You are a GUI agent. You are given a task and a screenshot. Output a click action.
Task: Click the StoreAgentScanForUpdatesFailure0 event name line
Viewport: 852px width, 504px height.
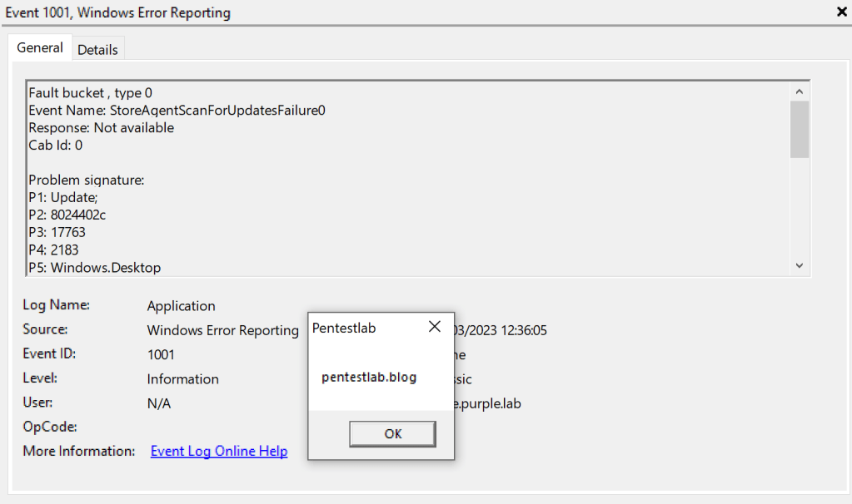[177, 111]
